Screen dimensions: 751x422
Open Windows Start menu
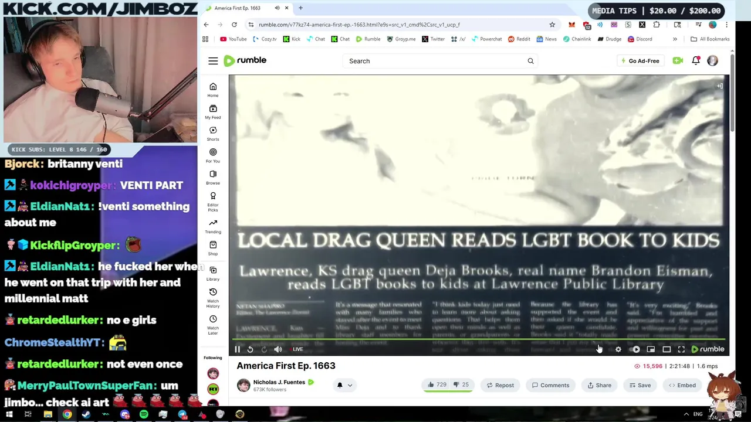pos(9,414)
